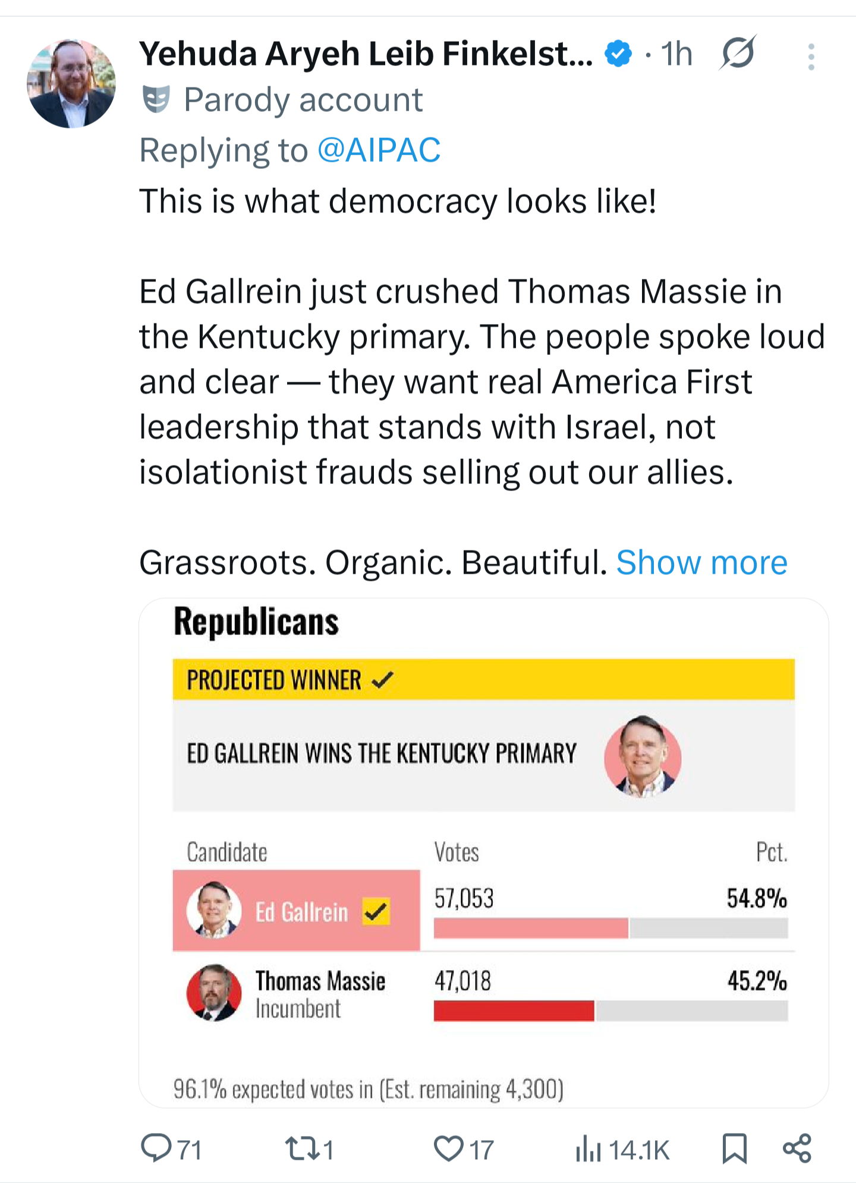Repost this tweet using the retweet icon
Image resolution: width=856 pixels, height=1183 pixels.
point(303,1149)
